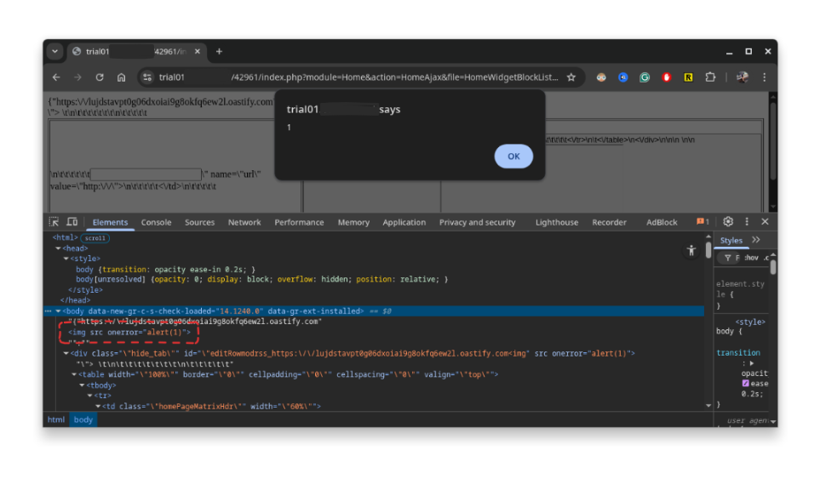Open the browser profile avatar
The width and height of the screenshot is (820, 479).
click(x=742, y=77)
